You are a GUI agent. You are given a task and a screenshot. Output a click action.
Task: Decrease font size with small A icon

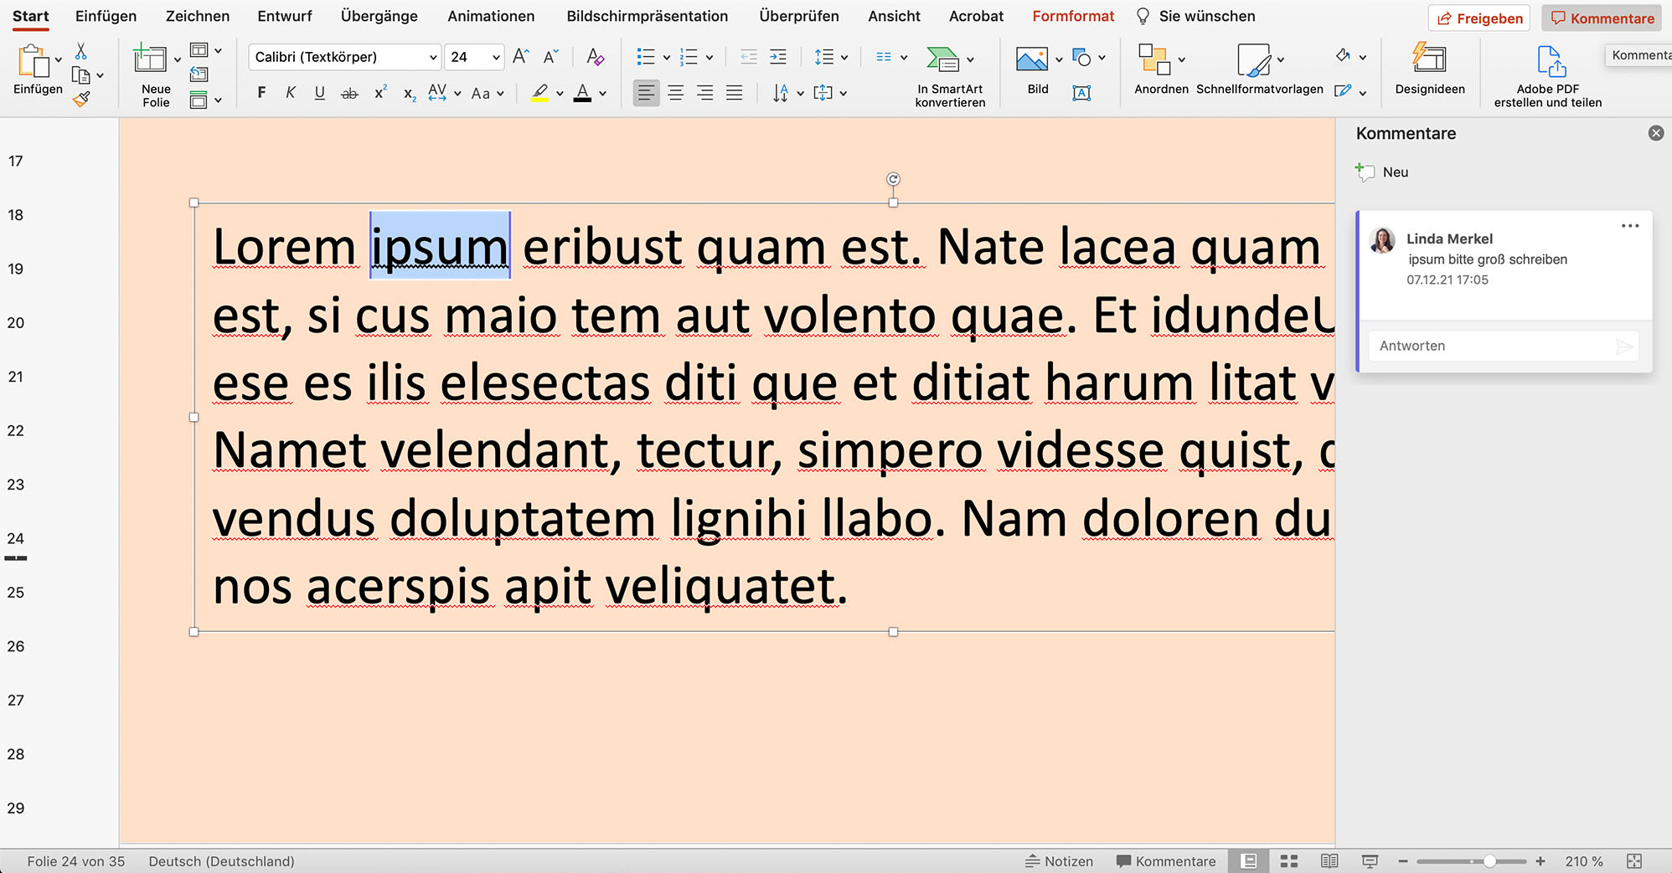(x=550, y=56)
